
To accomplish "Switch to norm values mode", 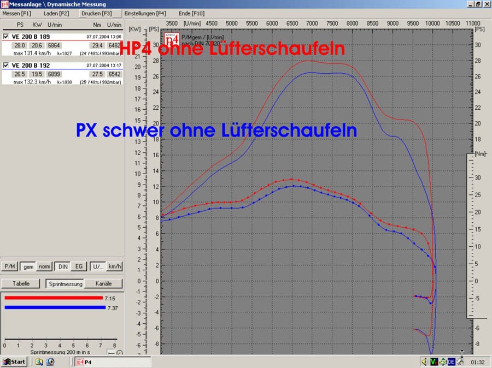I will point(44,266).
